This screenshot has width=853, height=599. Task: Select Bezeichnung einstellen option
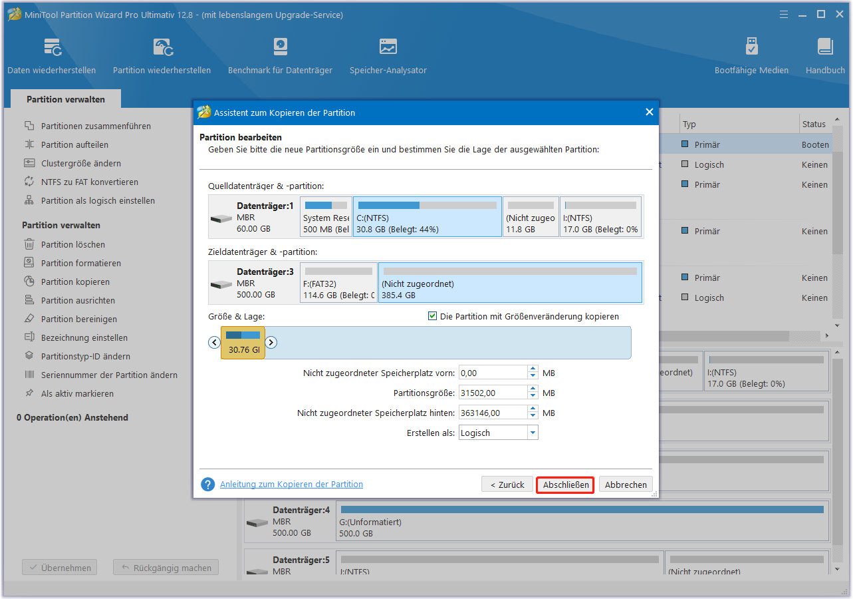click(84, 337)
